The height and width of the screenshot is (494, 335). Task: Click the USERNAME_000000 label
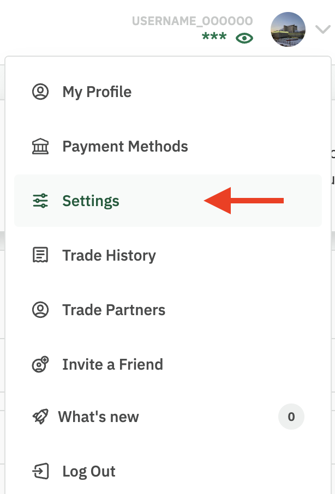(x=192, y=21)
